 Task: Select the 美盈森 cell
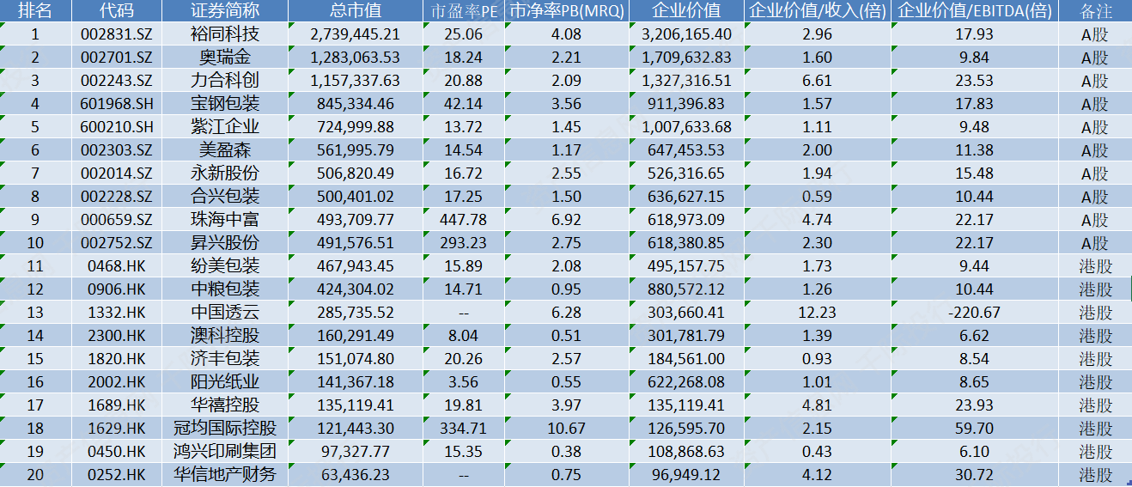(224, 150)
